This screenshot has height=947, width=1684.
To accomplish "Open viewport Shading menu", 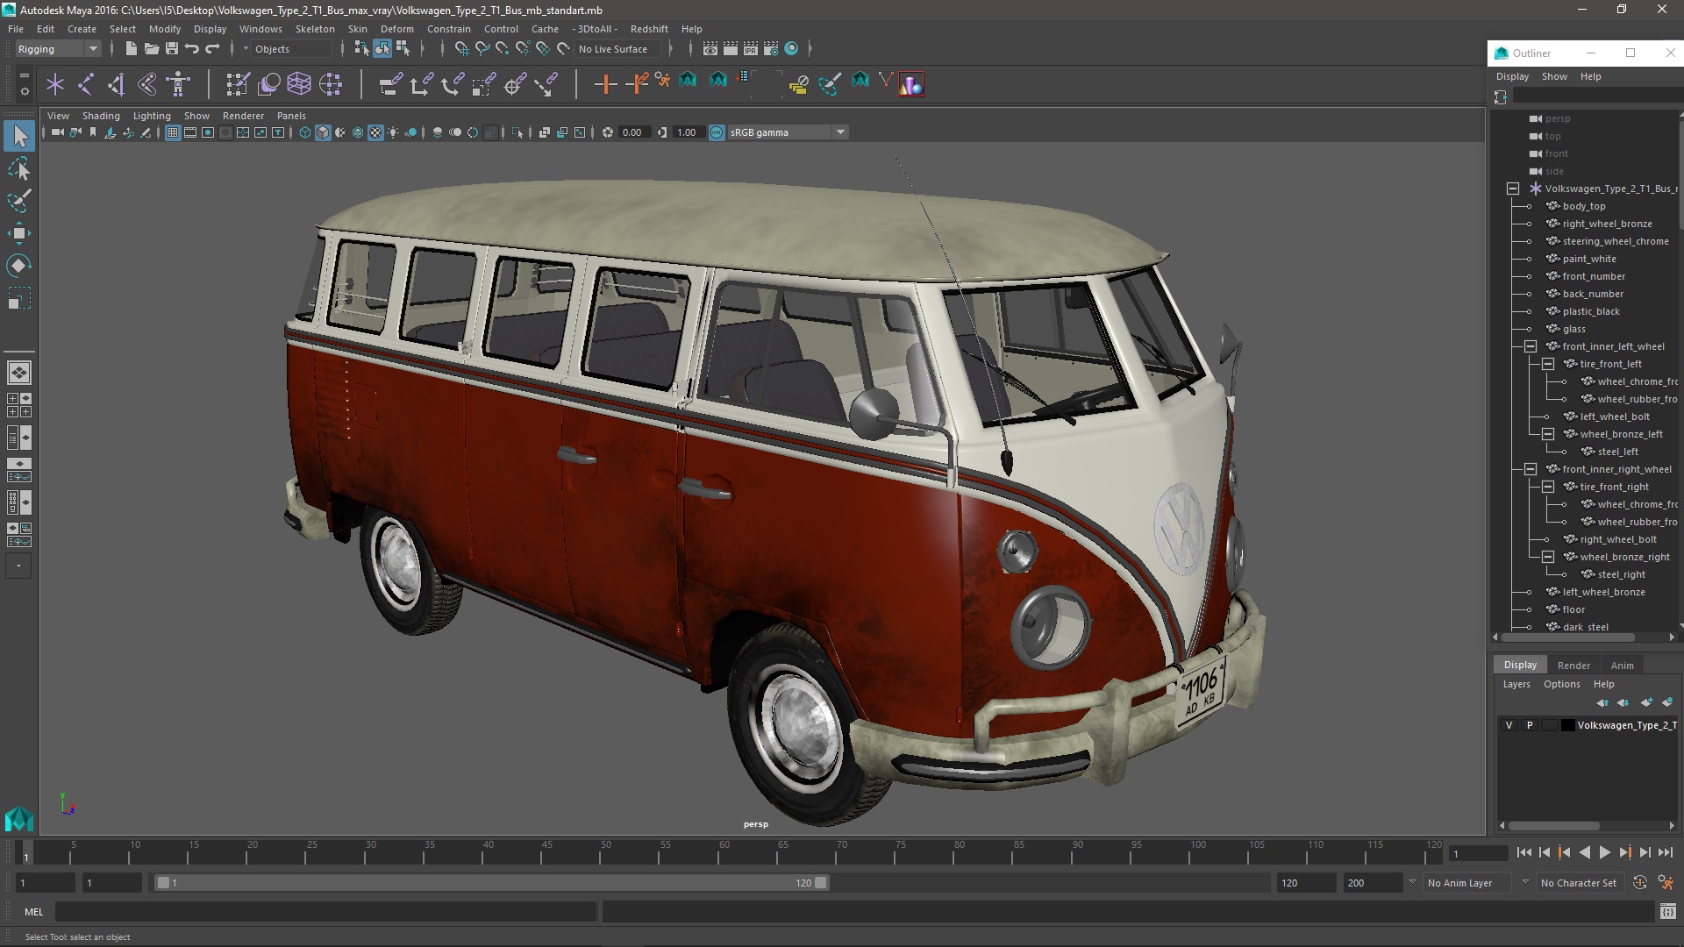I will [x=101, y=116].
